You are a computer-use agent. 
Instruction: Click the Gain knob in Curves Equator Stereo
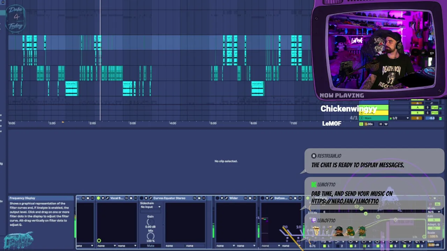pyautogui.click(x=151, y=222)
